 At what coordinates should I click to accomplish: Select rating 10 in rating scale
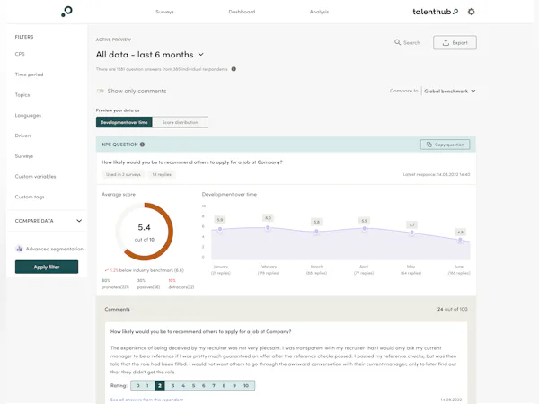(246, 385)
